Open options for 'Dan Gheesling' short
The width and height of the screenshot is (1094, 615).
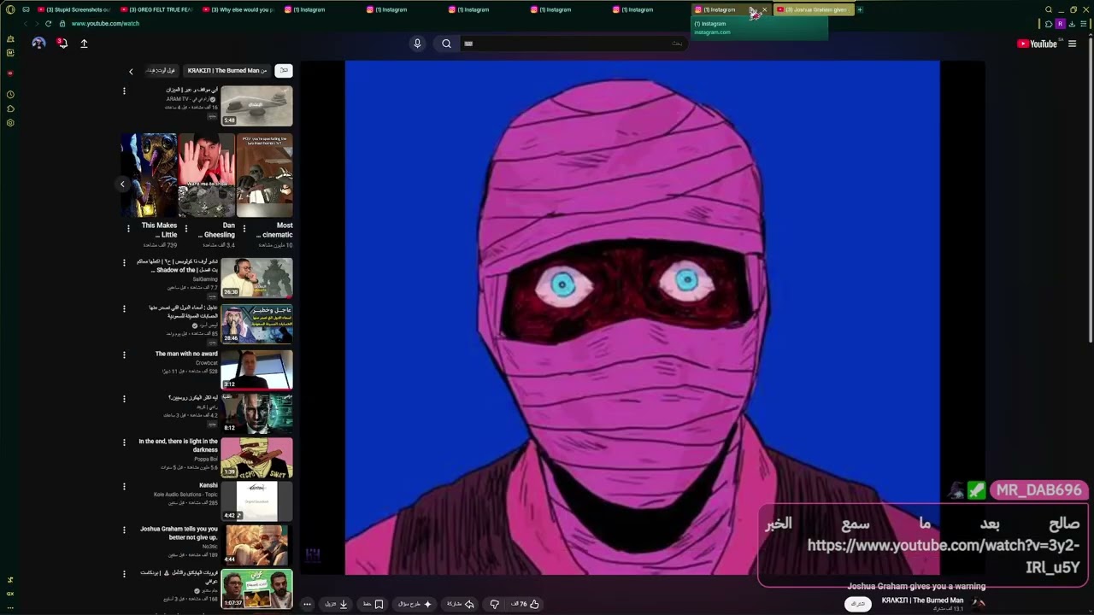click(x=186, y=228)
